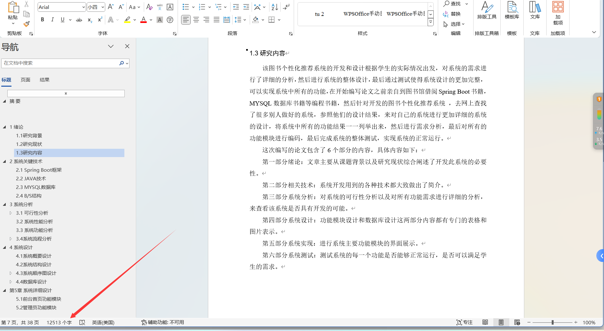This screenshot has height=331, width=604.
Task: Increase font size with grow font icon
Action: pos(111,7)
